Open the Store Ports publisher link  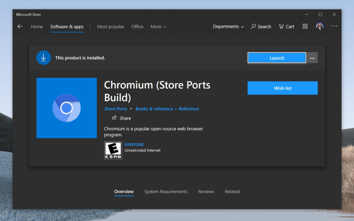[116, 109]
